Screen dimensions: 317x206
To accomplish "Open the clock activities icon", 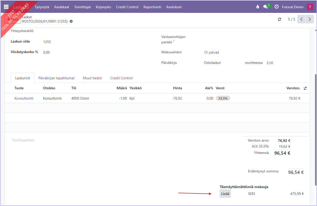I will pos(277,7).
